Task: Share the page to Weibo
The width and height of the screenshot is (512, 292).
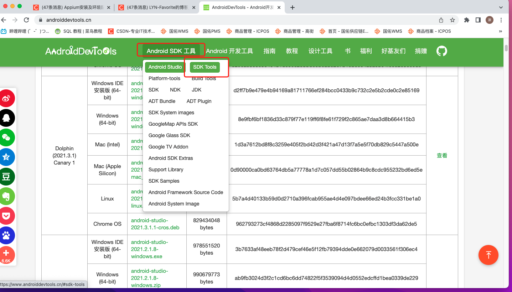Action: 7,98
